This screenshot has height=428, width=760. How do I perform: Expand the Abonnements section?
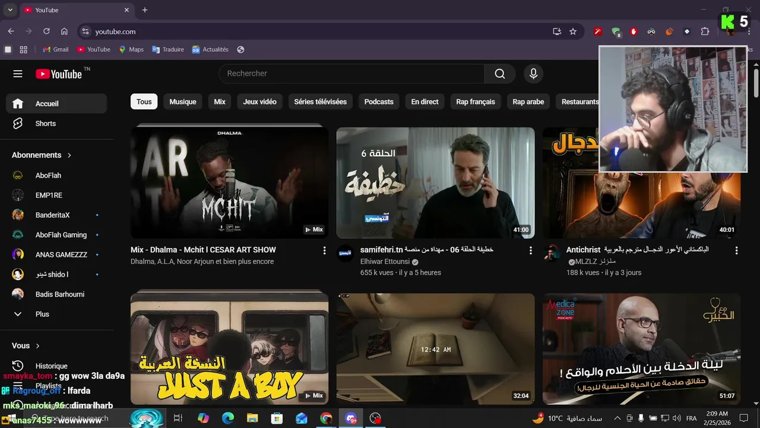tap(42, 155)
